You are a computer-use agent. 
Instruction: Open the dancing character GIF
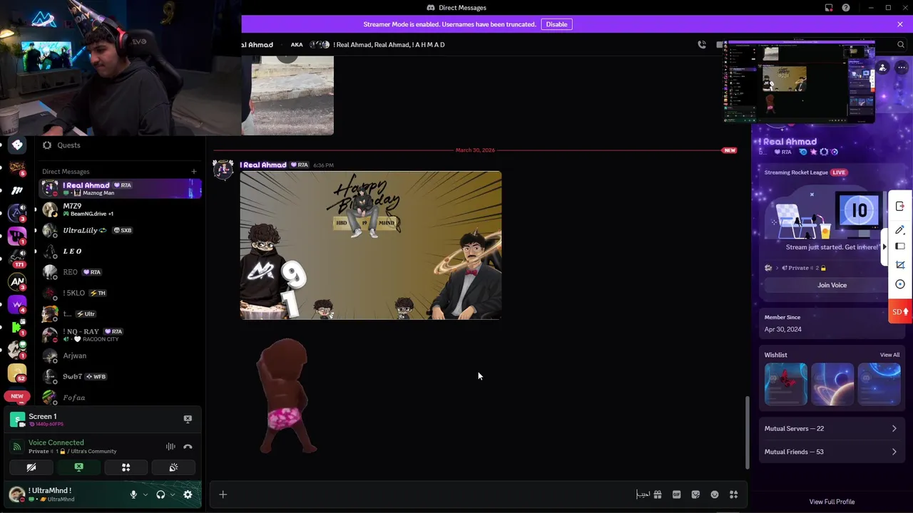point(286,396)
